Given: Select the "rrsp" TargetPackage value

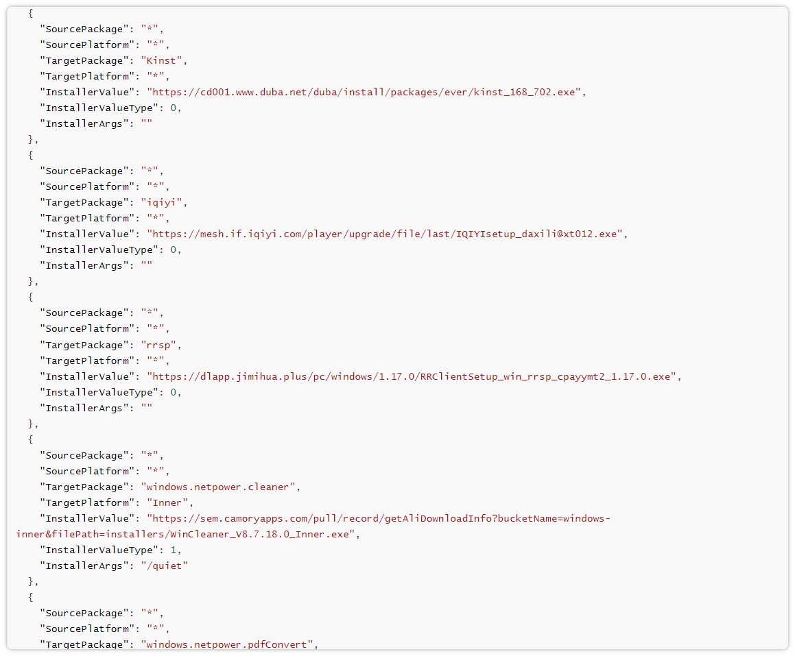Looking at the screenshot, I should [161, 345].
